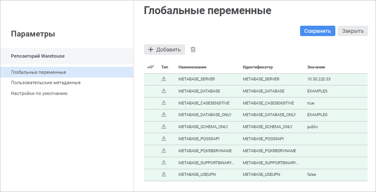The width and height of the screenshot is (376, 192).
Task: Click type icon of METABASE_USEUPN row
Action: (164, 174)
